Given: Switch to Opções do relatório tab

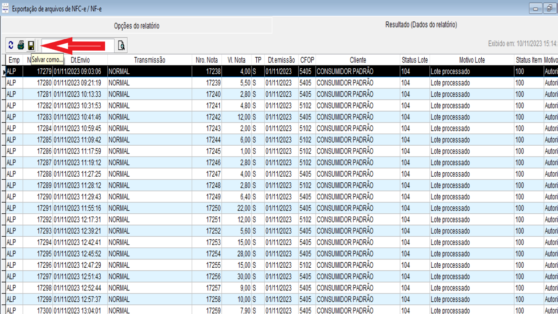Looking at the screenshot, I should pos(136,26).
